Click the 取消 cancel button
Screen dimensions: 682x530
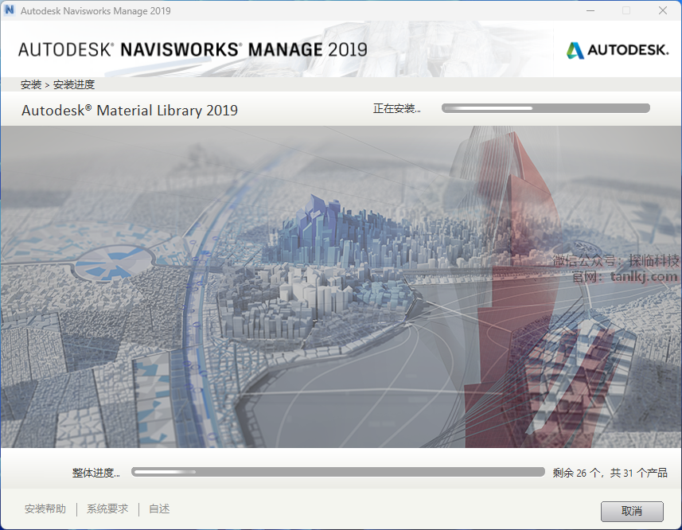632,512
